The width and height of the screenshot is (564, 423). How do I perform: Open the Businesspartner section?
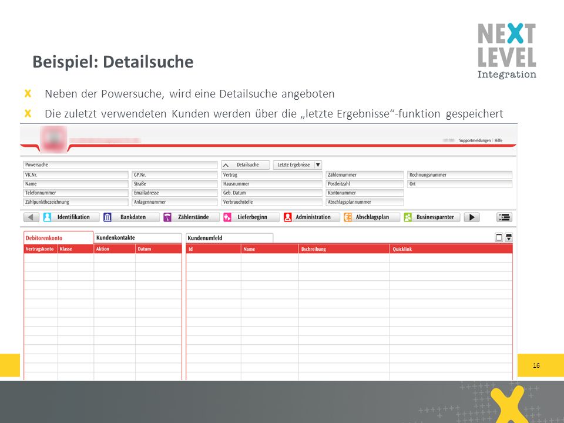tap(432, 217)
